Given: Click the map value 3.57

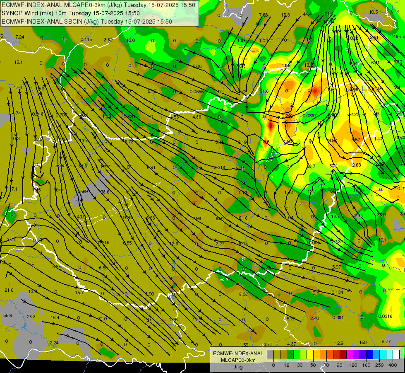Looking at the screenshot, I should tap(356, 140).
